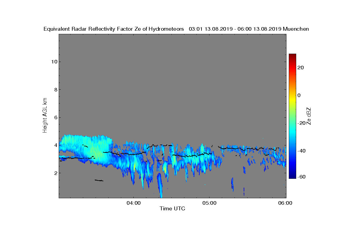Pick the dark blue bottom of colorbar
The image size is (354, 236).
coord(292,176)
